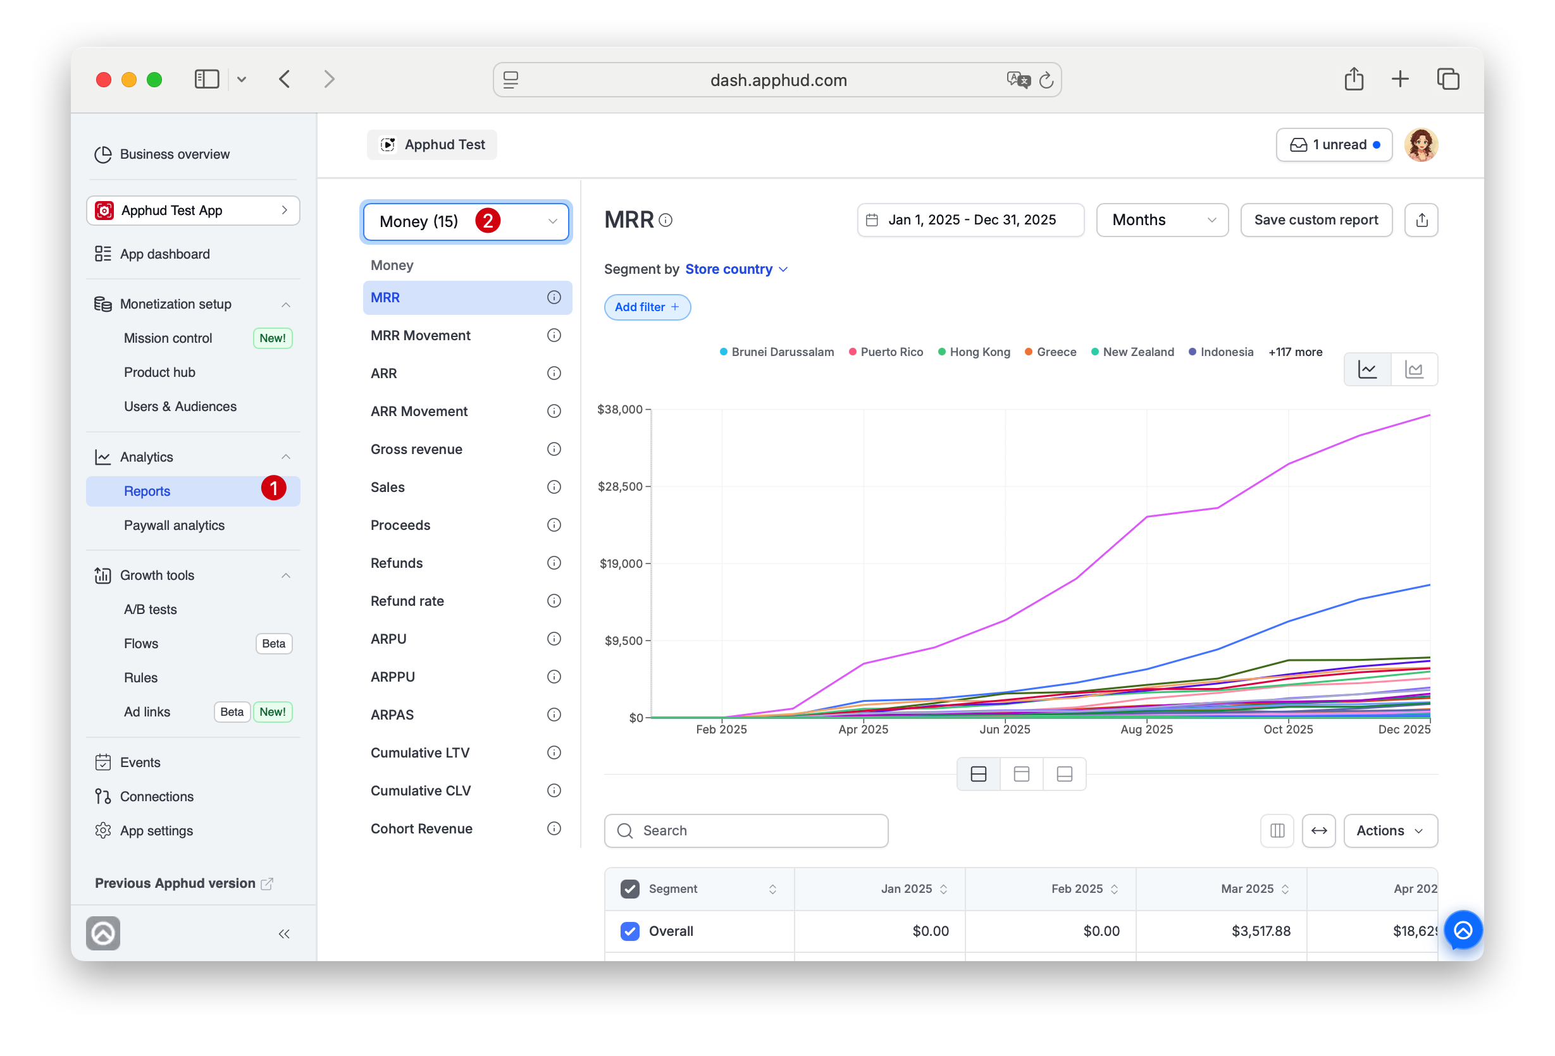Show info icon for Refund rate
This screenshot has height=1056, width=1555.
554,601
